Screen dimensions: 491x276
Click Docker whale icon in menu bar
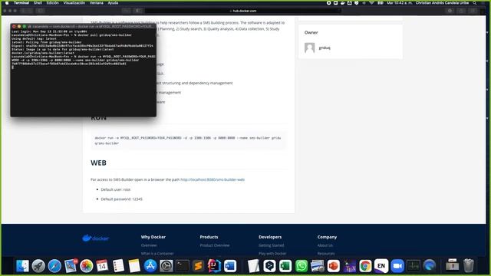point(343,3)
